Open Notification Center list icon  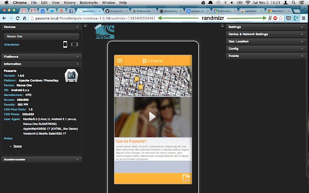(x=301, y=2)
